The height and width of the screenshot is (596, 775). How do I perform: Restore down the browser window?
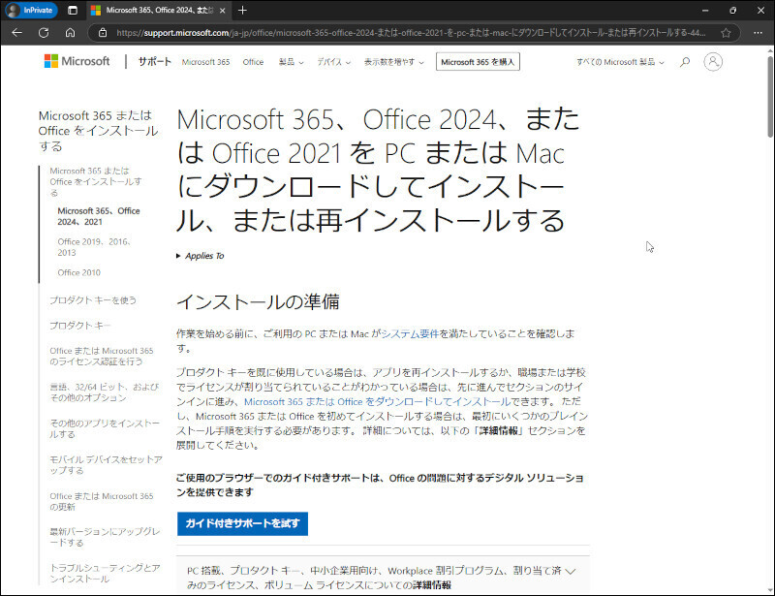pyautogui.click(x=733, y=10)
